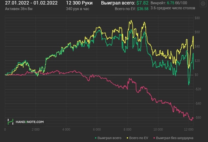Viewport: 208px width, 142px height.
Task: Click the date range '27.01.2022 - 01.02.2022'
Action: 31,3
